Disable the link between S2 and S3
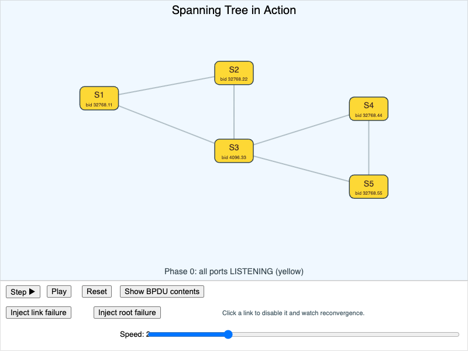The height and width of the screenshot is (352, 468). point(234,112)
